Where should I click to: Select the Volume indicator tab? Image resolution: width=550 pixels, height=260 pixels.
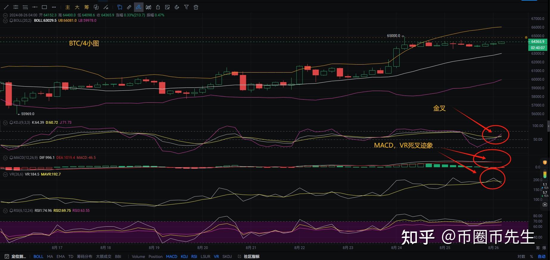138,256
